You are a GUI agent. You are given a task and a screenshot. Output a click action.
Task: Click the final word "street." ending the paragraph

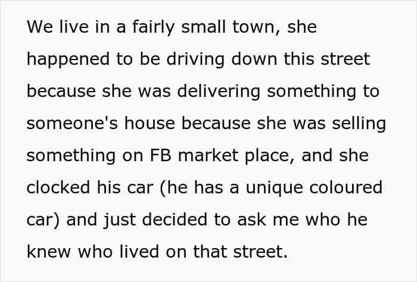point(261,252)
